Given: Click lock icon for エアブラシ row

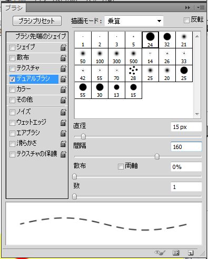Looking at the screenshot, I should click(x=63, y=133).
